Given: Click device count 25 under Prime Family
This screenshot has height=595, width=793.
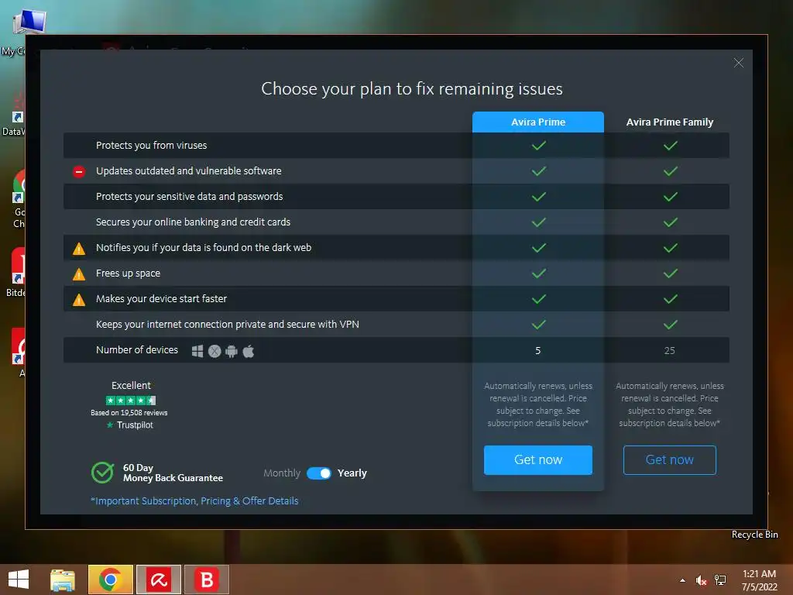Looking at the screenshot, I should click(x=669, y=351).
